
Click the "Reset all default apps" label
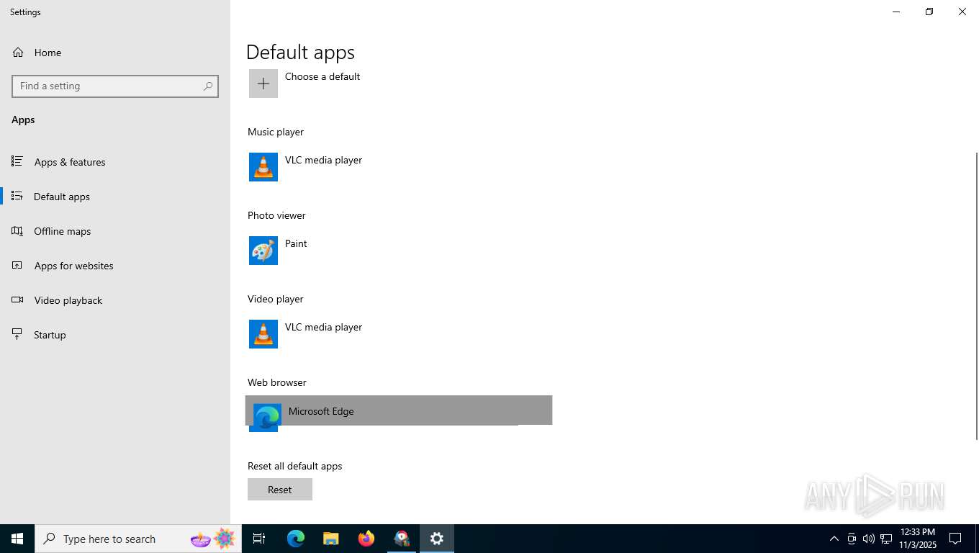pos(295,466)
